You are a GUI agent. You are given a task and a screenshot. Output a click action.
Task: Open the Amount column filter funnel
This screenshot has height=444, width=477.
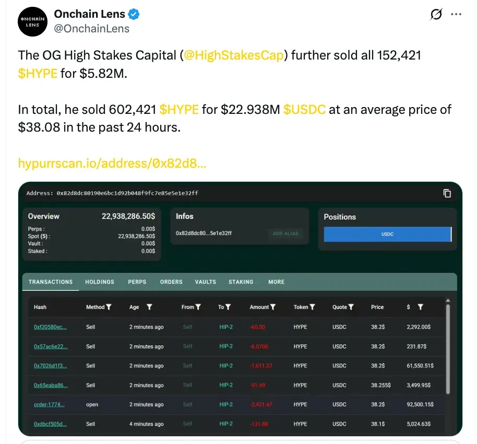[x=273, y=307]
